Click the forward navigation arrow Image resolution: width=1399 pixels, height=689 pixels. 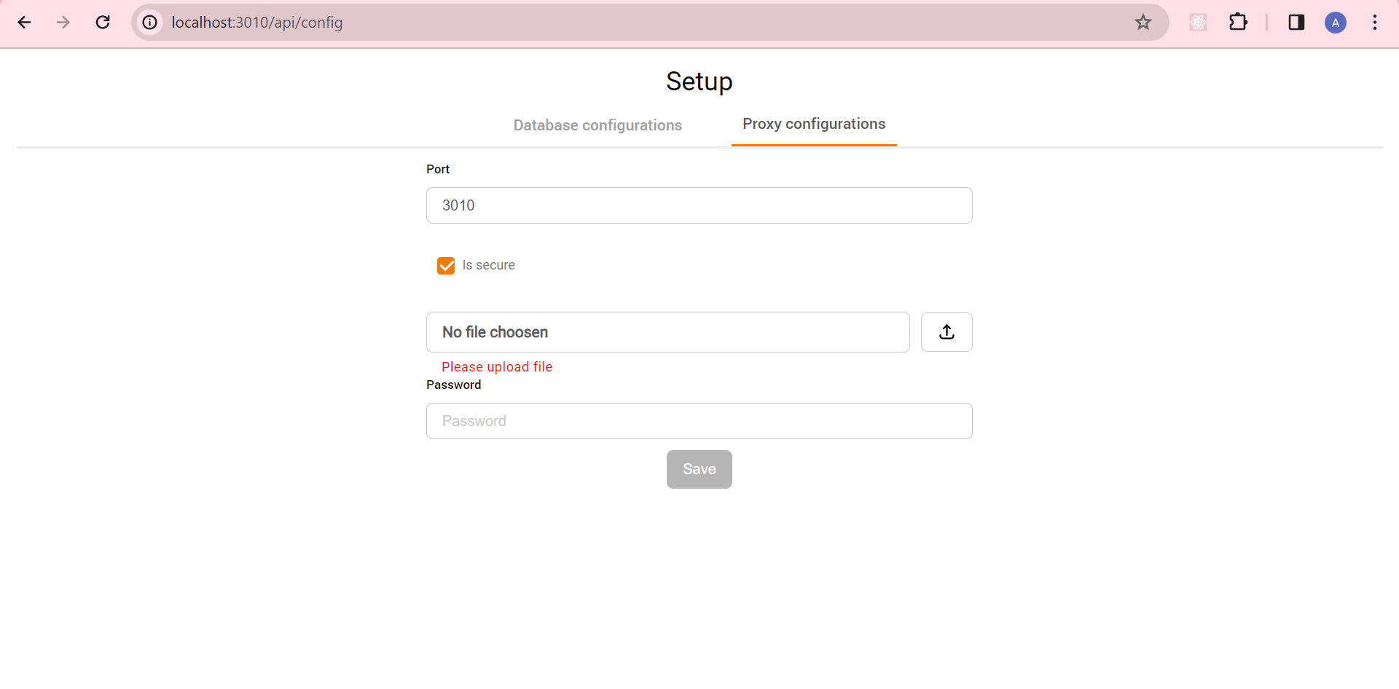point(63,23)
